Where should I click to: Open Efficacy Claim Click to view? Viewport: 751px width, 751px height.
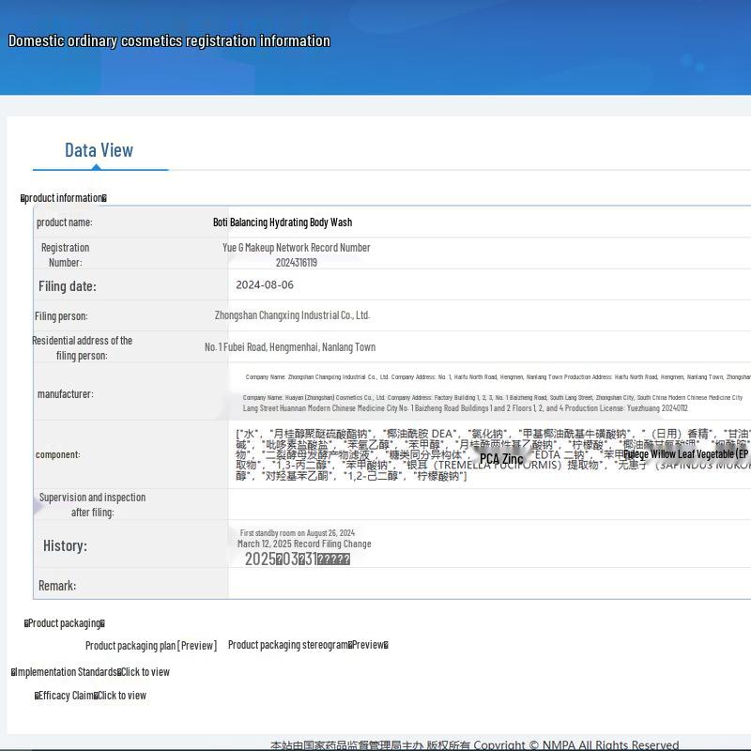click(x=90, y=696)
